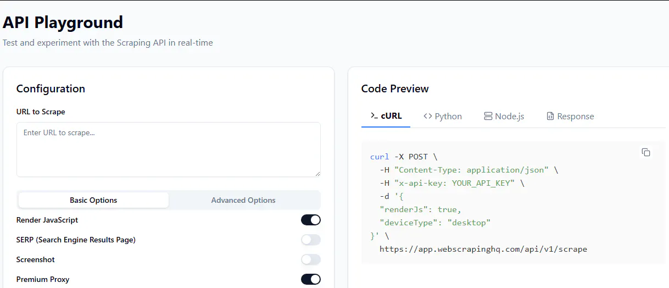
Task: Toggle the Render JavaScript switch
Action: 311,220
